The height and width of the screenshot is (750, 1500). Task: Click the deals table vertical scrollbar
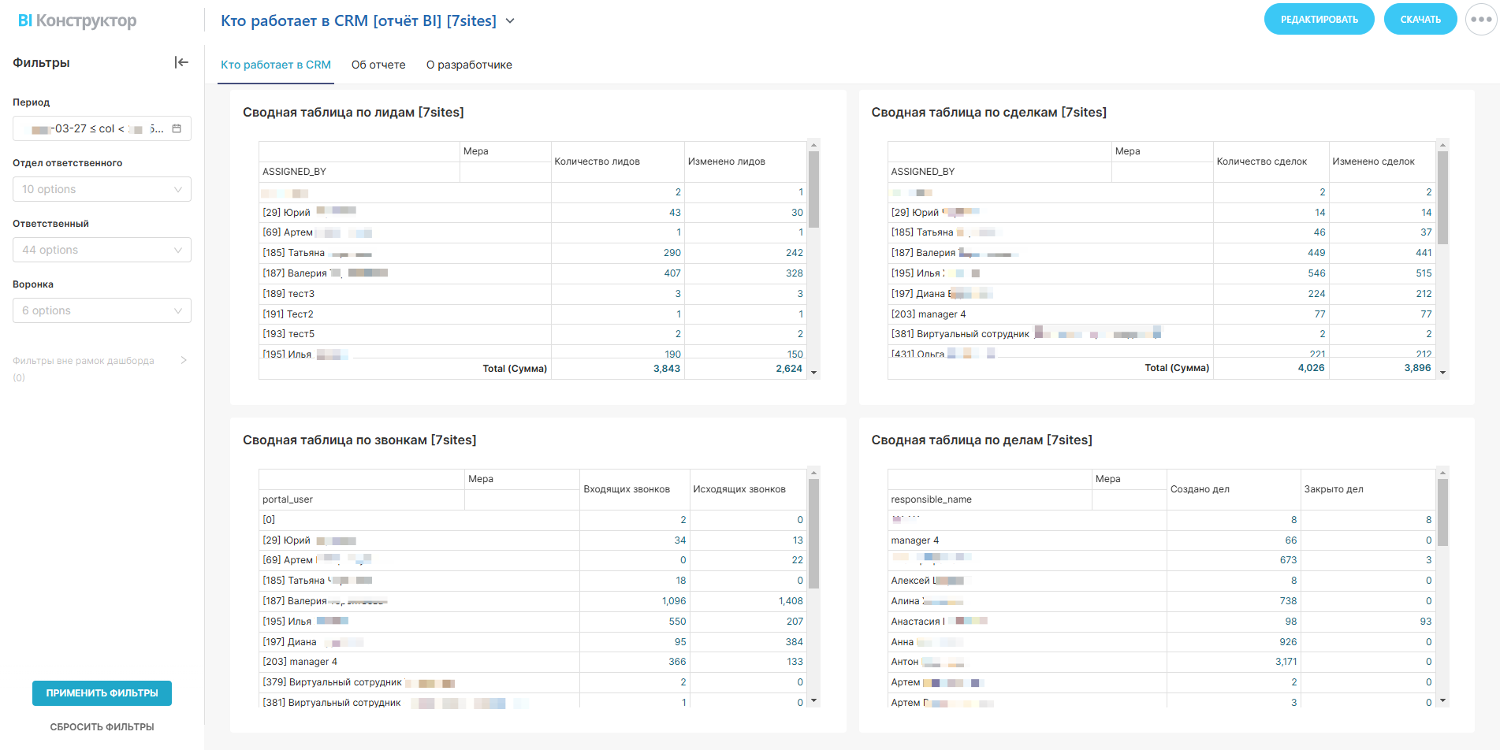click(1442, 197)
